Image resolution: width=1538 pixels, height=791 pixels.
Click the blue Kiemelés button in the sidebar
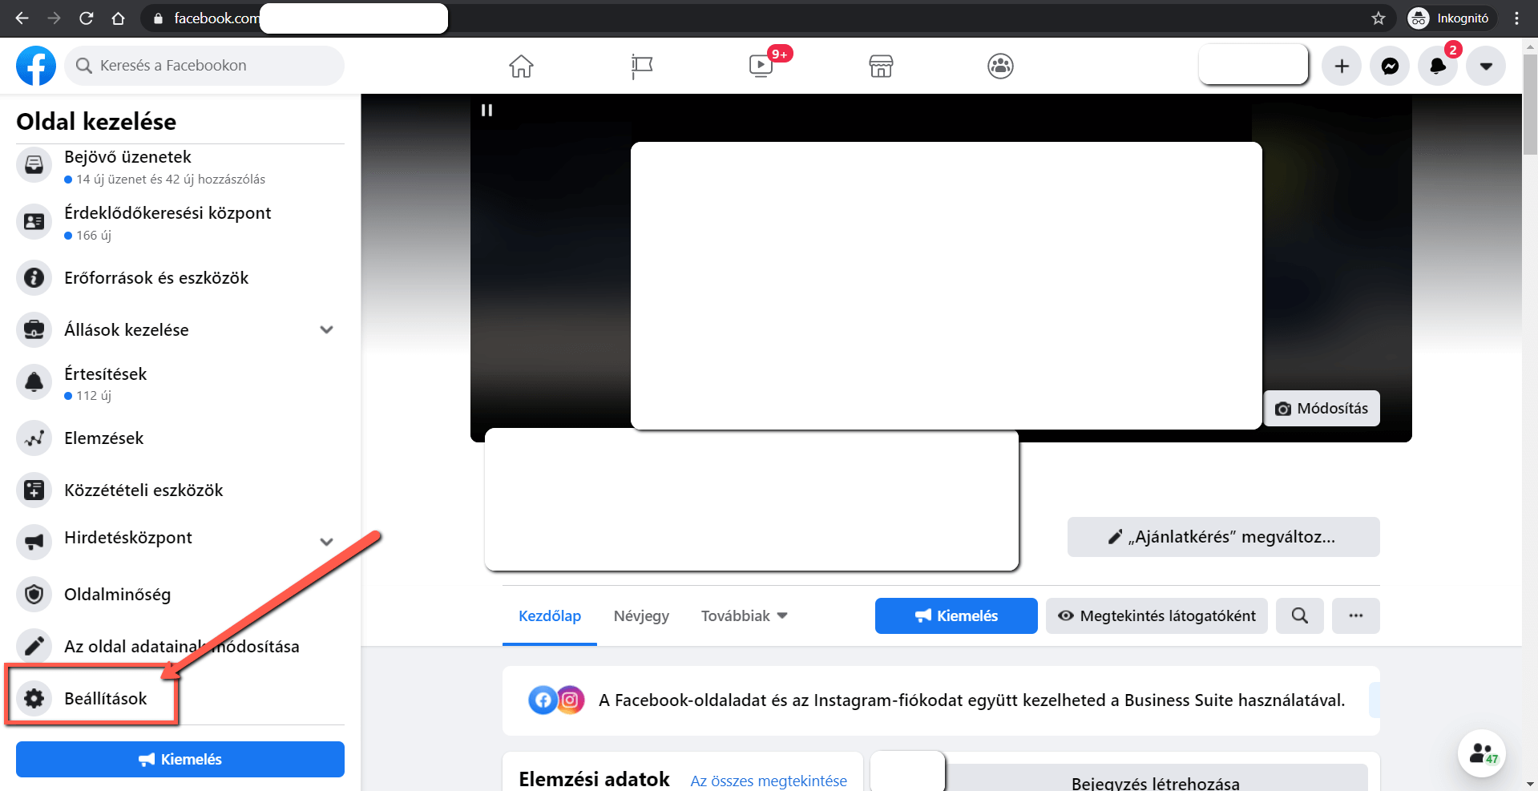tap(180, 759)
